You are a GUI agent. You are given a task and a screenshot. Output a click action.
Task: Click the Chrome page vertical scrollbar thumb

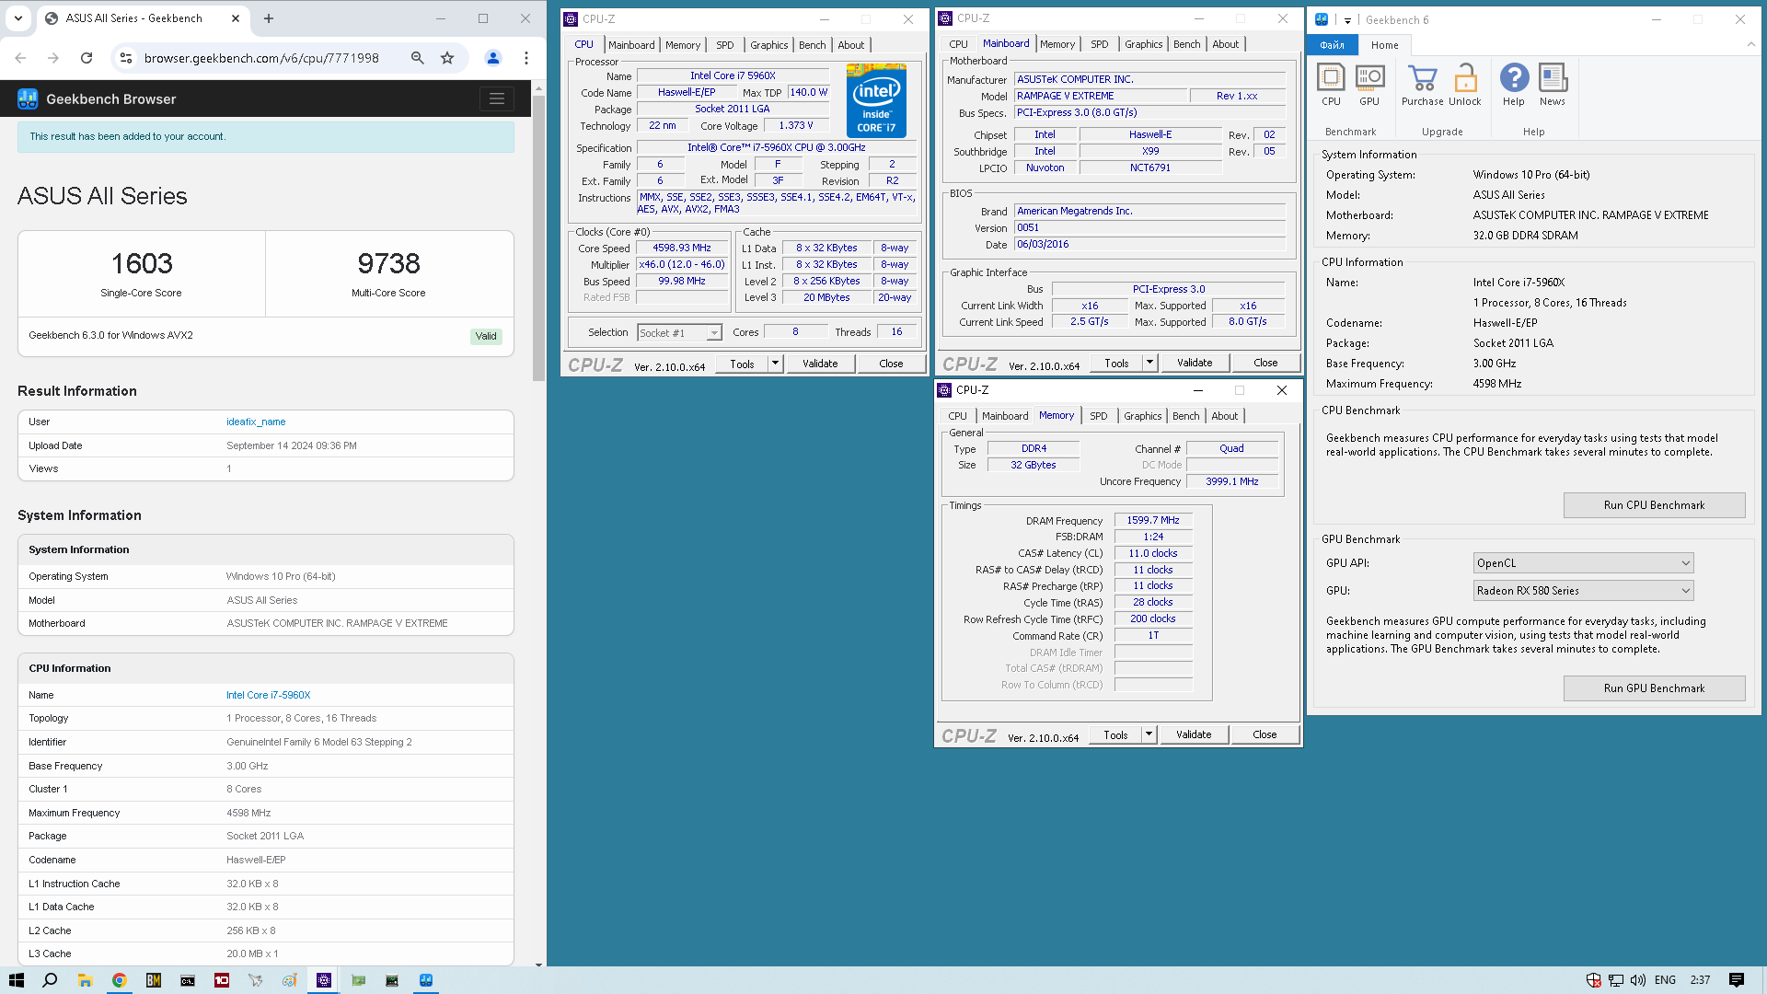coord(539,237)
